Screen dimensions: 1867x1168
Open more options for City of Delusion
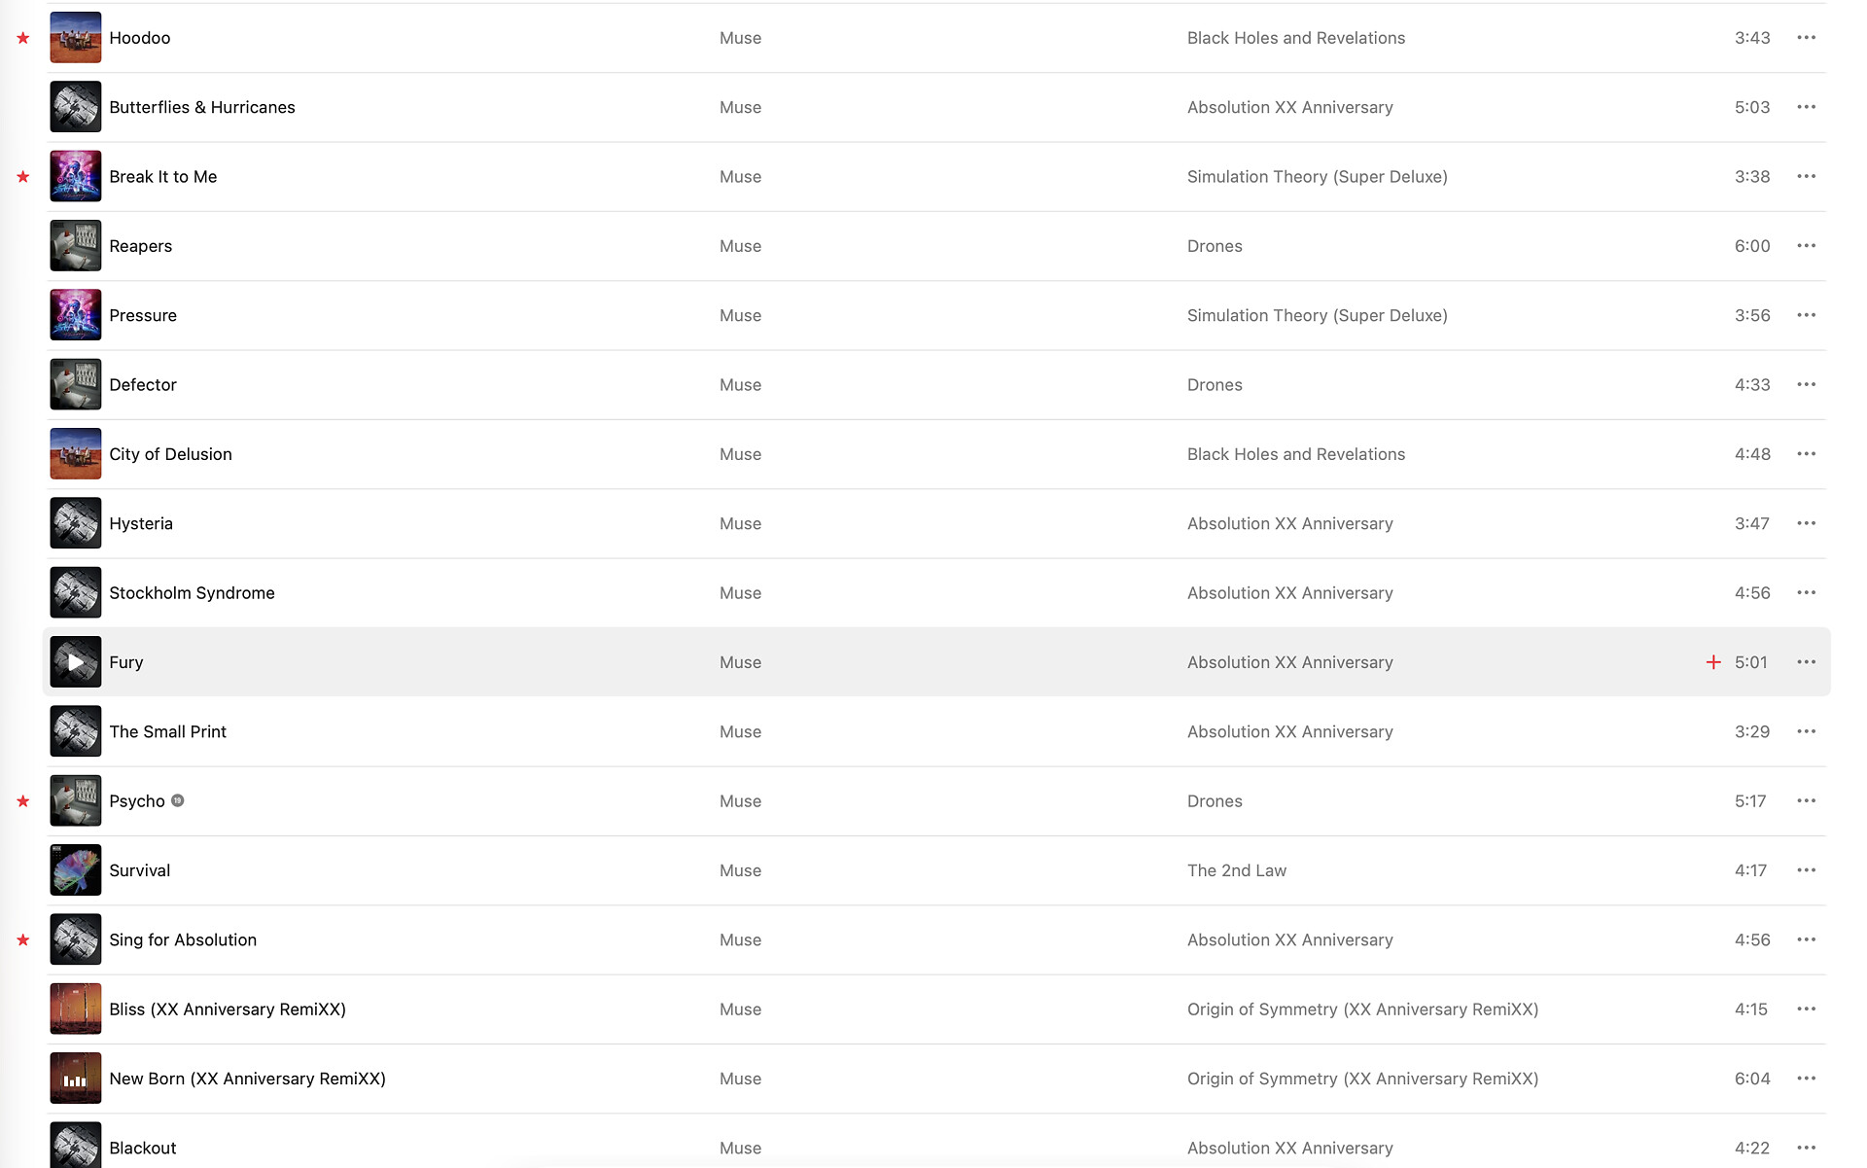[1806, 454]
